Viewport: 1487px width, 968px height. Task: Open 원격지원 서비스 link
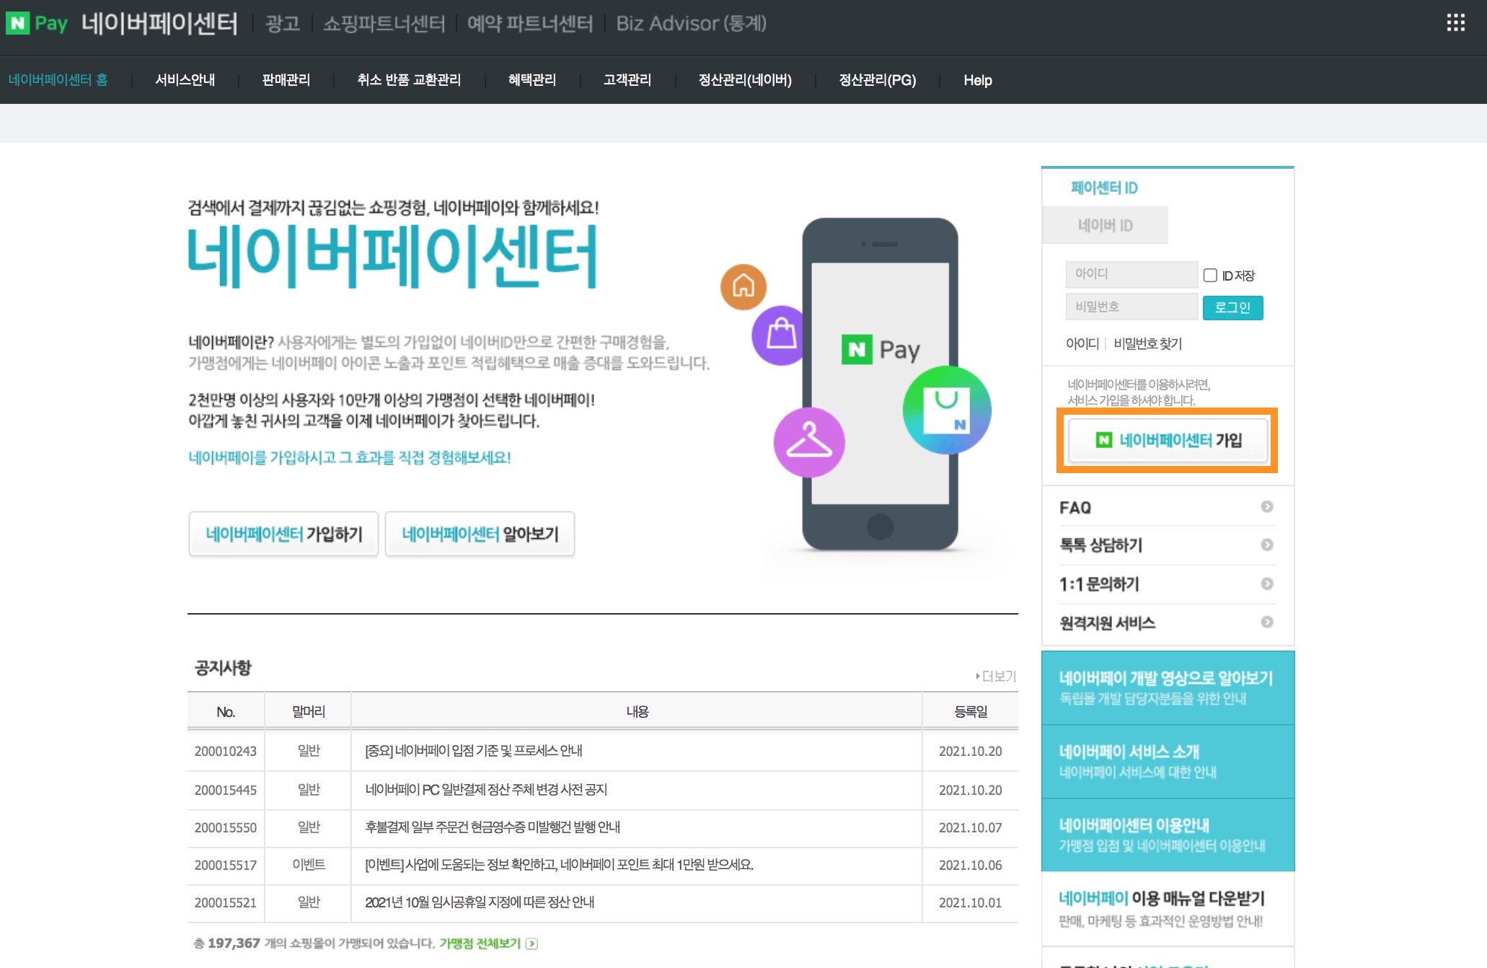click(1107, 622)
